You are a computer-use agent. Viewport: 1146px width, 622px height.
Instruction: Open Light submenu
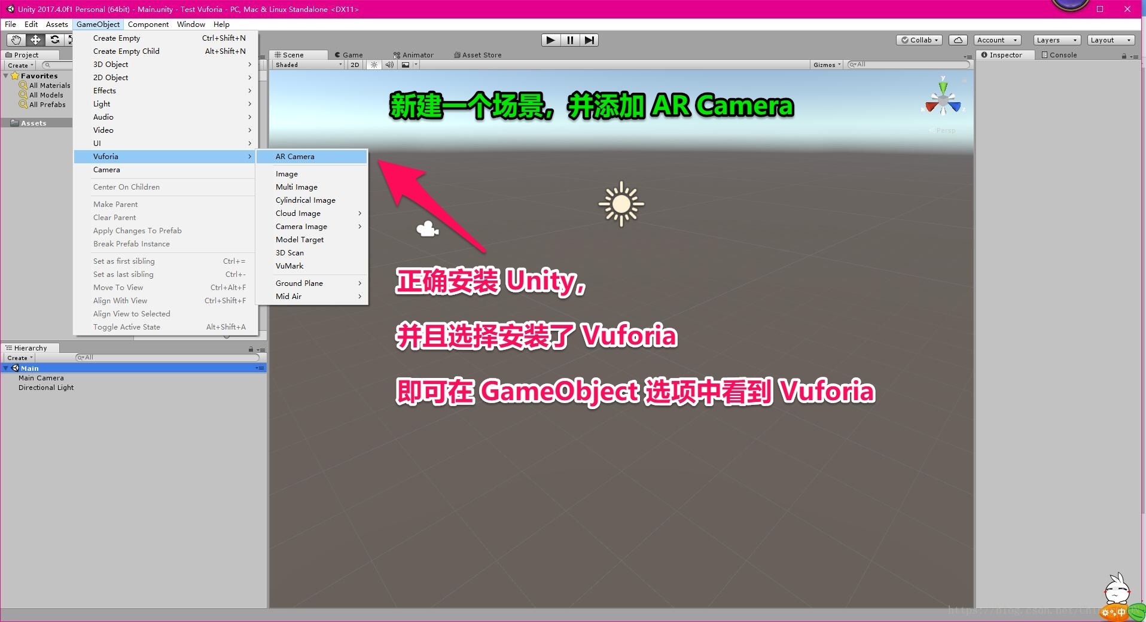coord(166,104)
